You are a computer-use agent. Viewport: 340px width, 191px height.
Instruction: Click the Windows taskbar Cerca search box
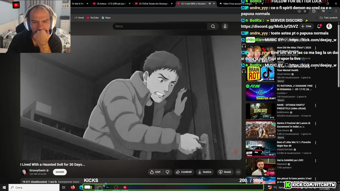coord(34,188)
